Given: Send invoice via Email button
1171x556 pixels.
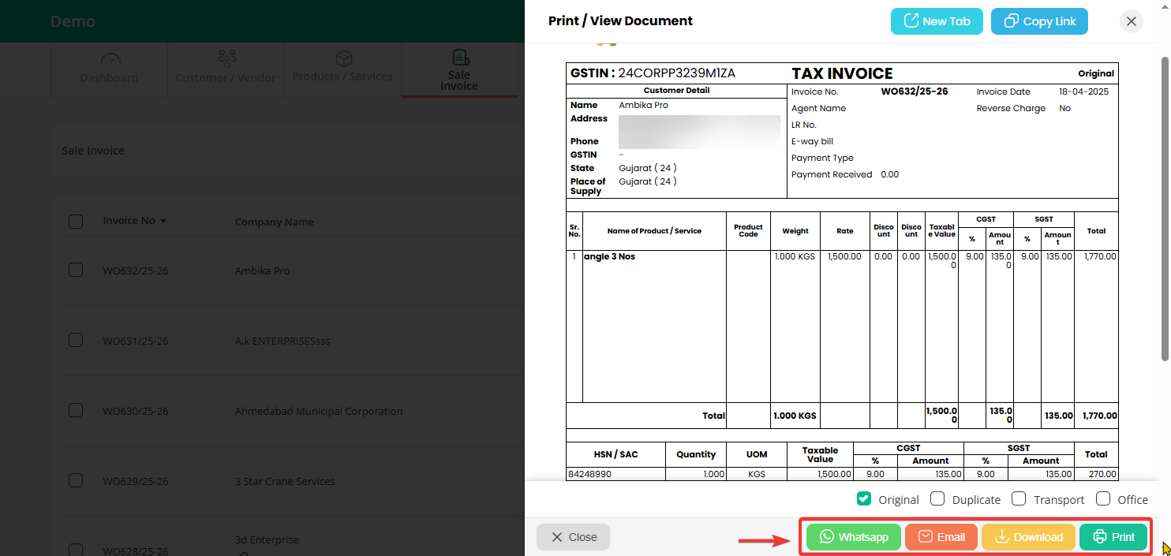Looking at the screenshot, I should (x=941, y=537).
